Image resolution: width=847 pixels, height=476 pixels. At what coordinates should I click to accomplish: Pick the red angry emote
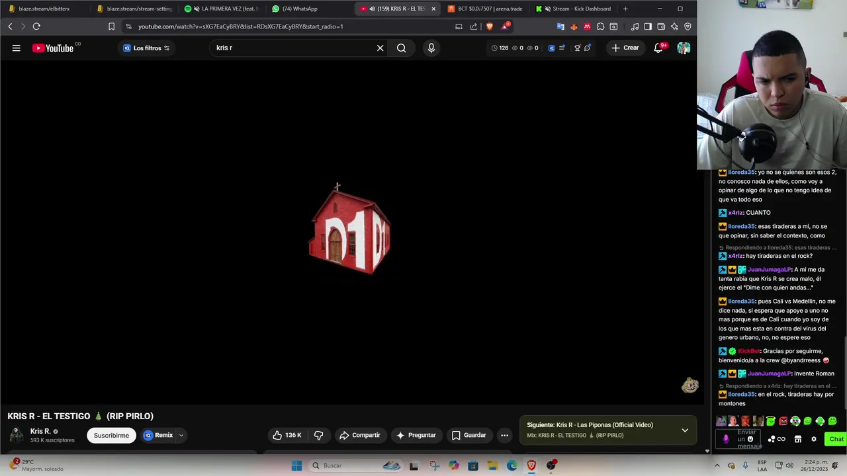coord(783,421)
